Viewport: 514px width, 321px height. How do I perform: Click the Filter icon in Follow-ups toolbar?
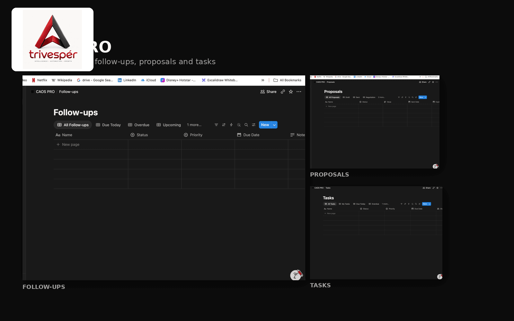coord(216,125)
